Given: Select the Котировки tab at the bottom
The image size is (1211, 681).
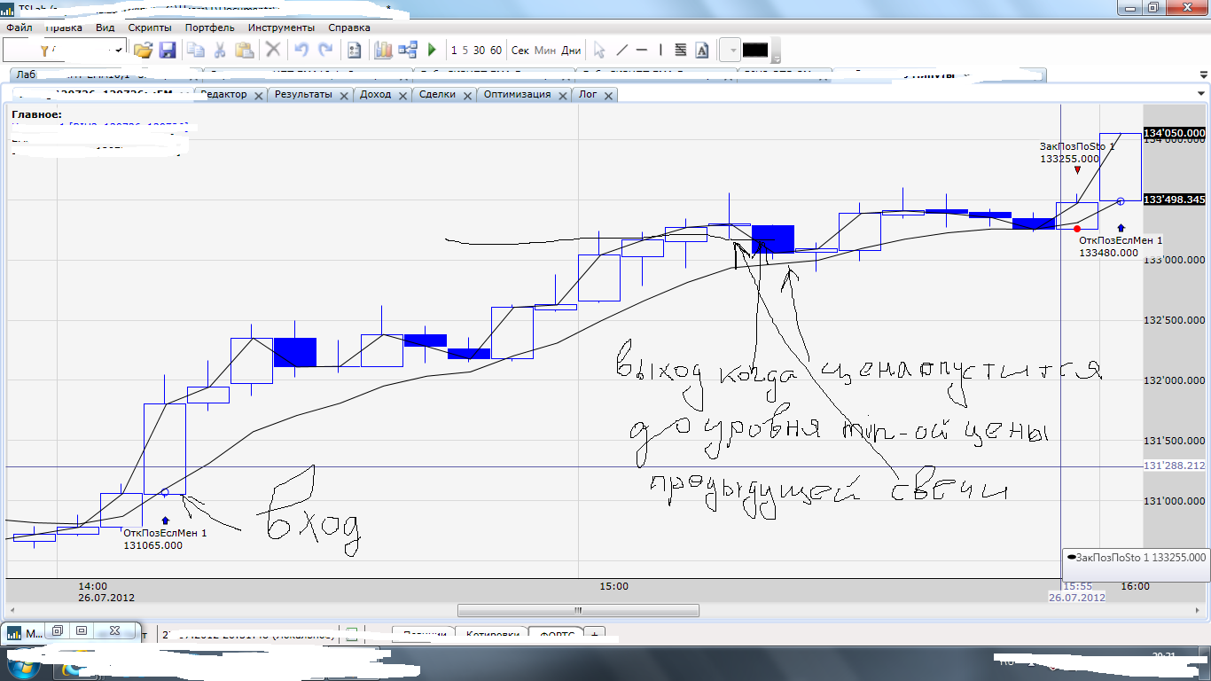Looking at the screenshot, I should [x=492, y=633].
